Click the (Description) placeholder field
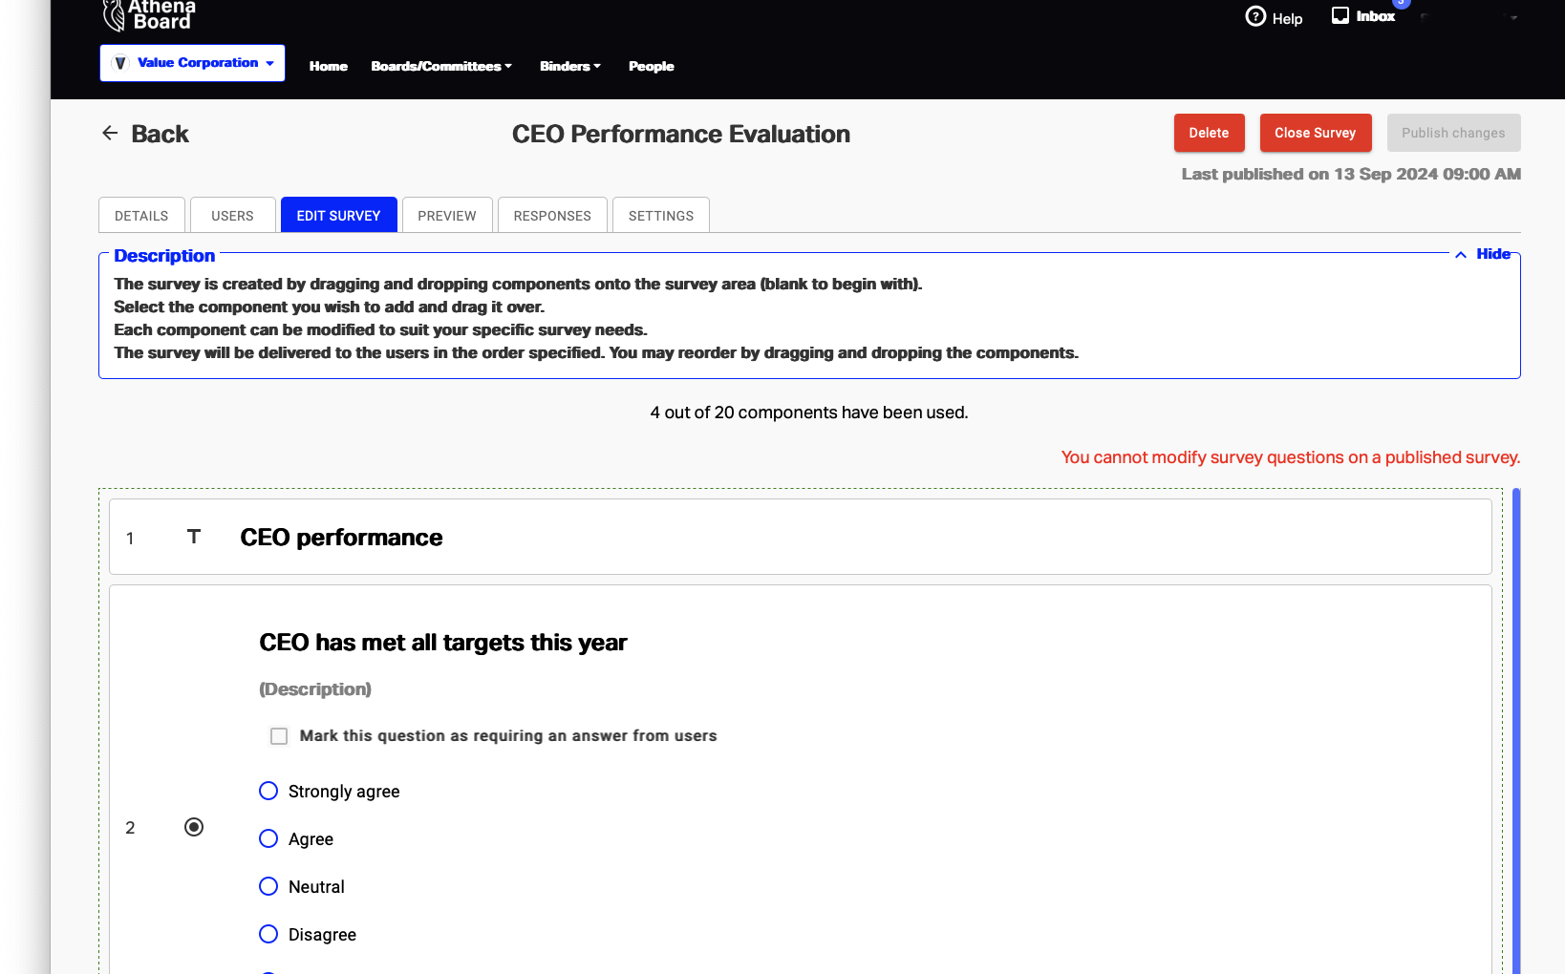Image resolution: width=1565 pixels, height=974 pixels. pyautogui.click(x=315, y=689)
